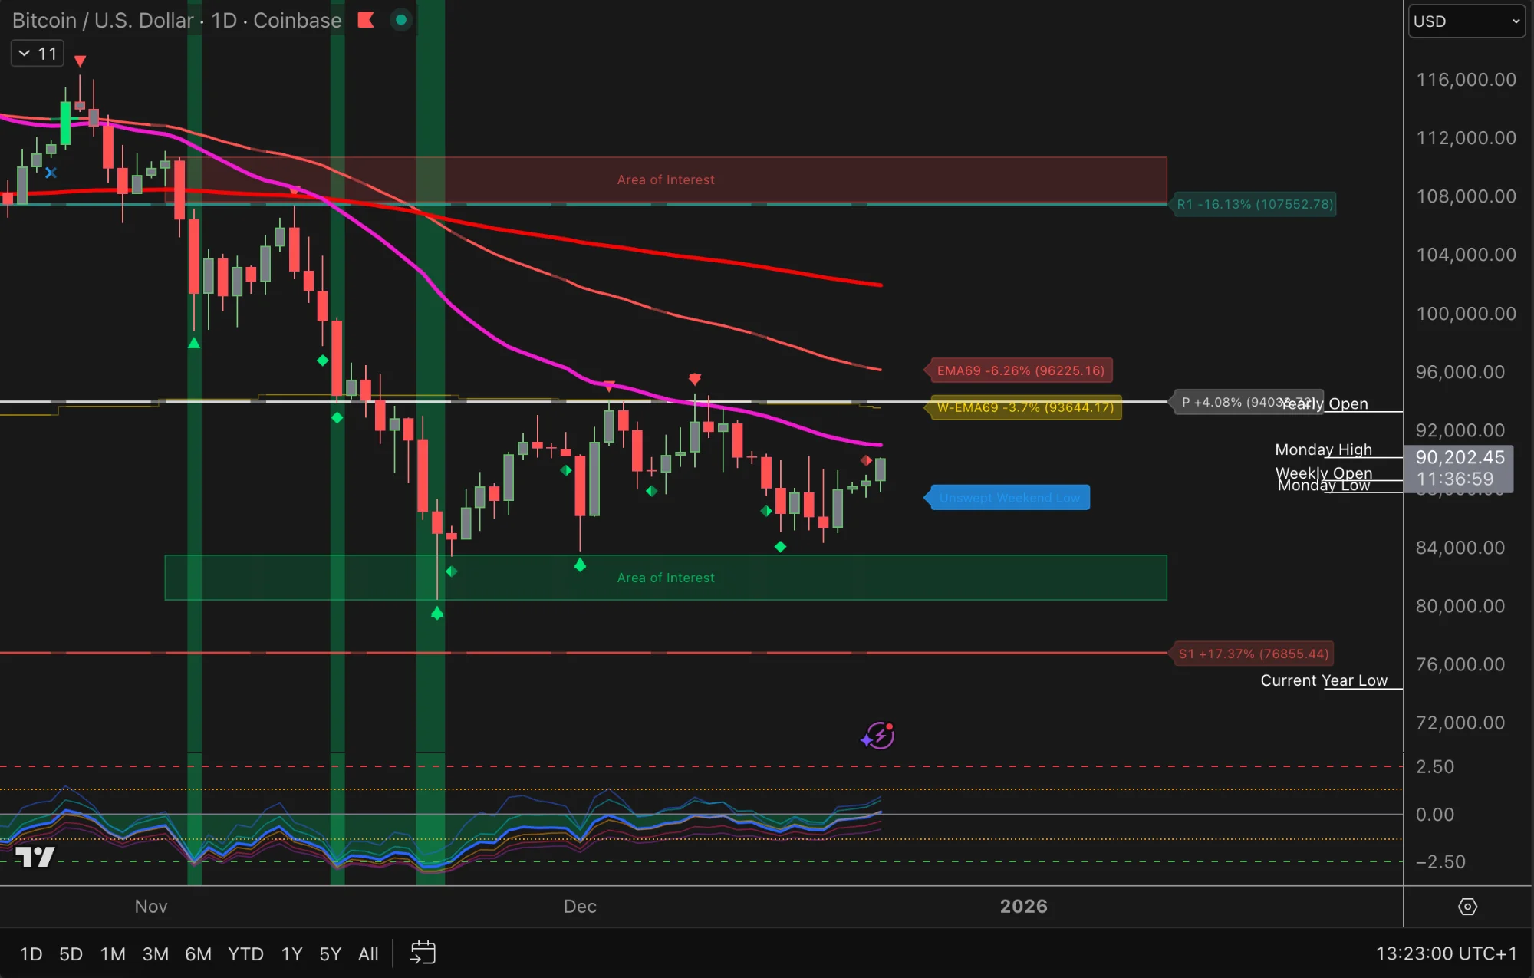The width and height of the screenshot is (1534, 978).
Task: Click the TradingView watermark logo
Action: click(35, 858)
